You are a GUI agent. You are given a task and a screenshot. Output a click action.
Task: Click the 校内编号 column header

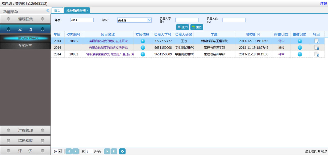tap(73, 35)
